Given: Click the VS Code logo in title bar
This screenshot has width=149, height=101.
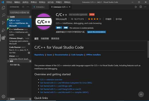Looking at the screenshot, I should [x=3, y=2].
